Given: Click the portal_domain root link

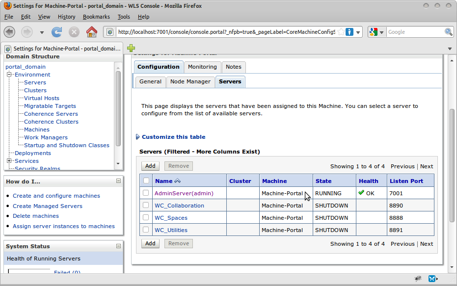Looking at the screenshot, I should (x=26, y=67).
